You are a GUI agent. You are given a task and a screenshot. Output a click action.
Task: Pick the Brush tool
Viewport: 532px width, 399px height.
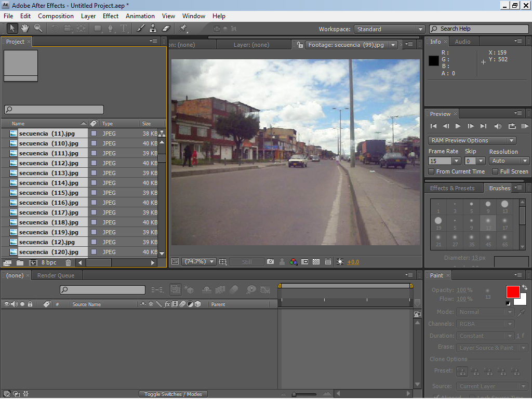click(x=140, y=29)
